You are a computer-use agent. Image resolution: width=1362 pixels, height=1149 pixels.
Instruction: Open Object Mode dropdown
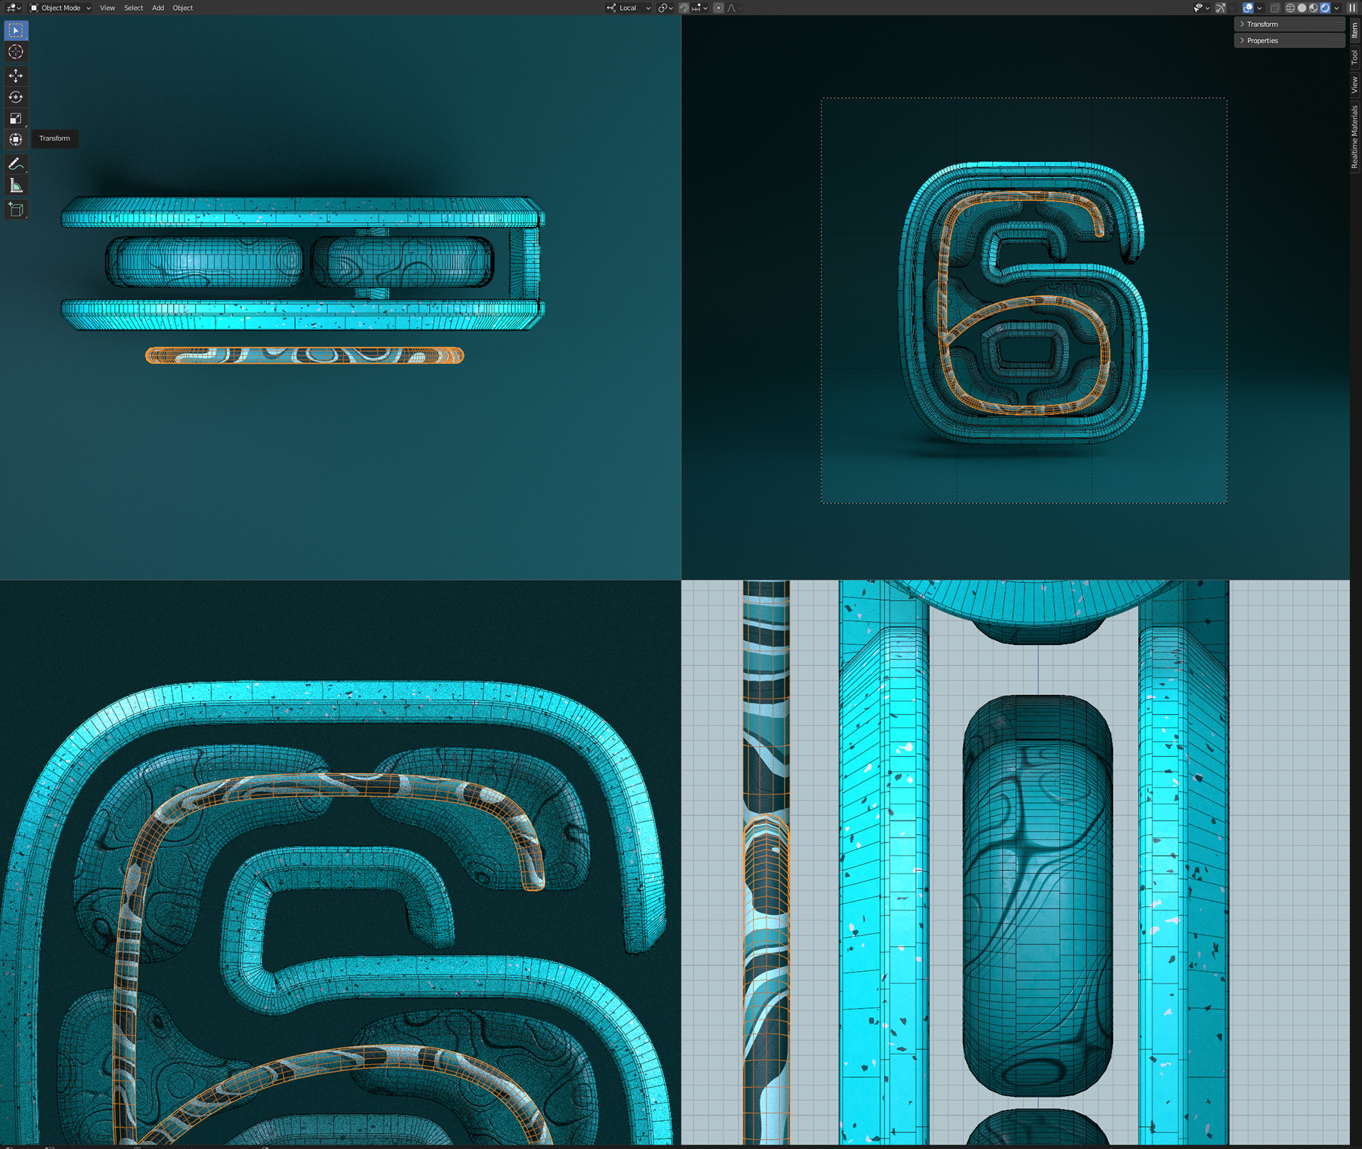[60, 8]
